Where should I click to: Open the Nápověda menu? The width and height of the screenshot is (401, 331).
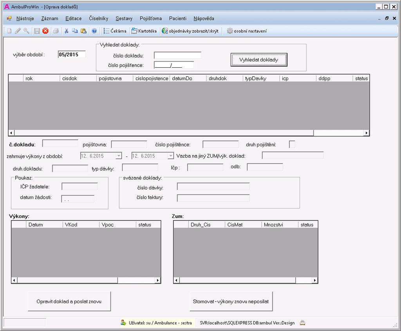point(204,18)
